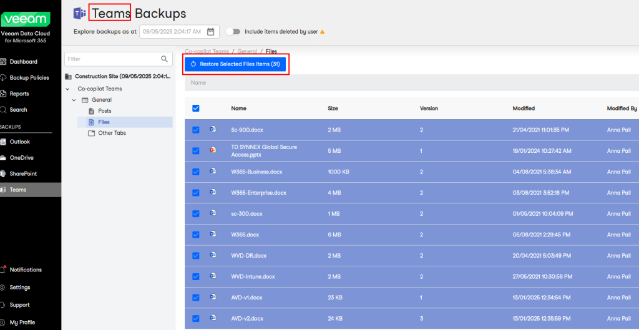This screenshot has width=639, height=330.
Task: Click the Word icon for W365-Business.docx
Action: 212,171
